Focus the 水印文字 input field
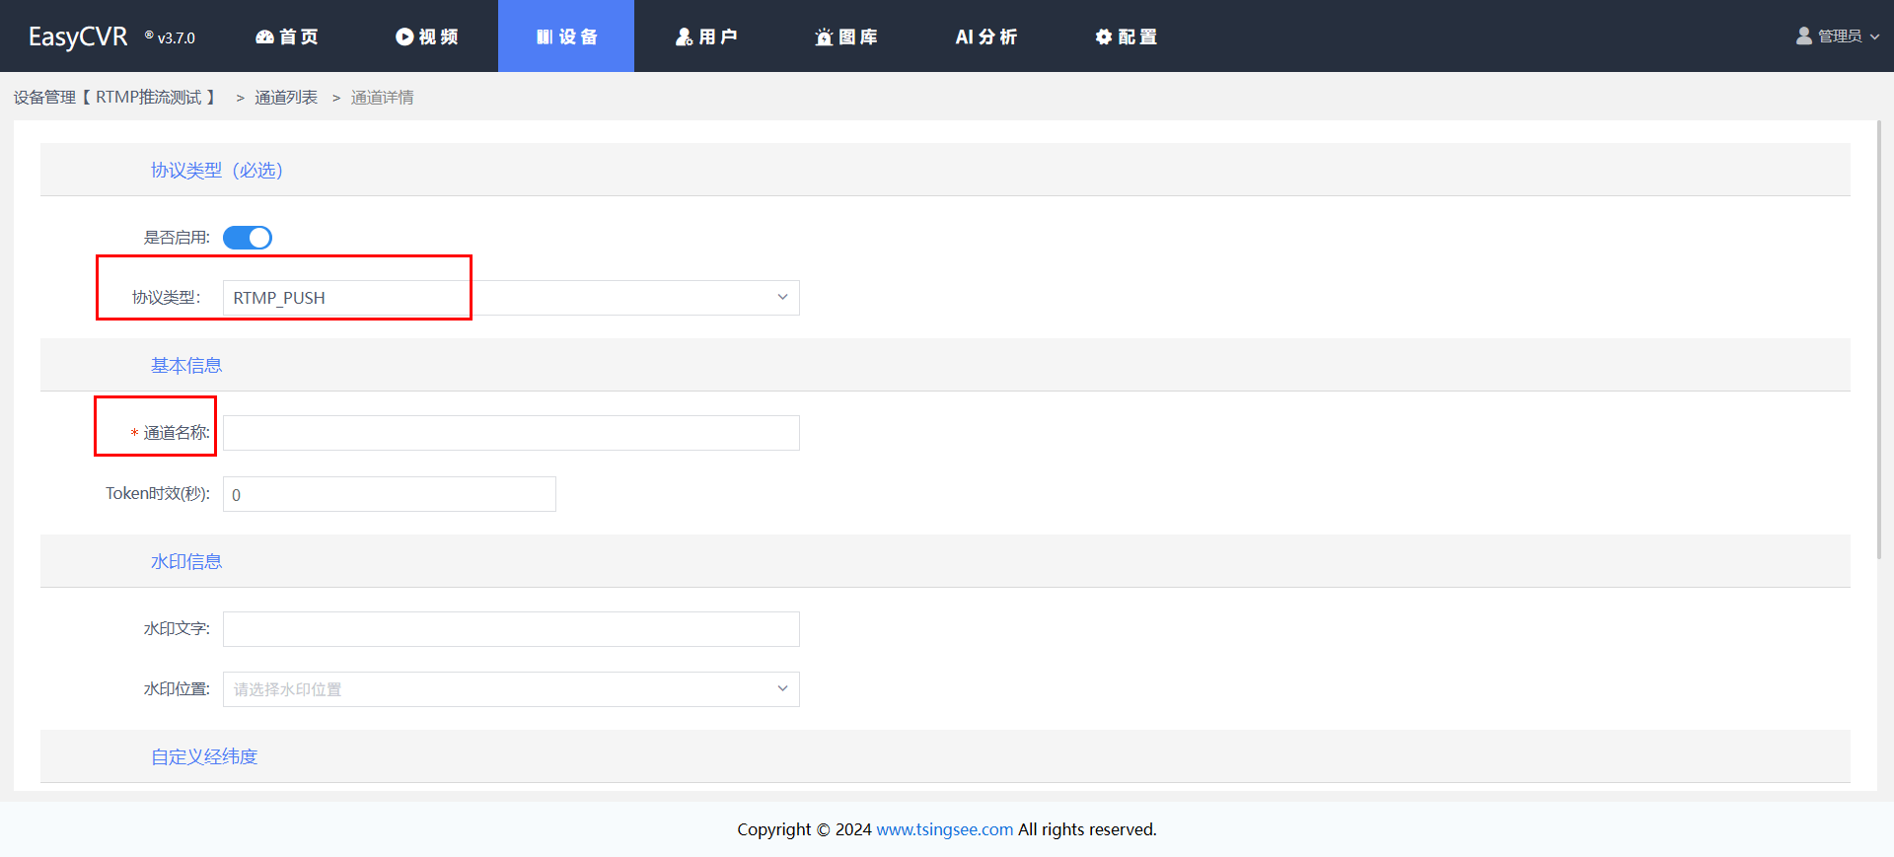The height and width of the screenshot is (857, 1894). pyautogui.click(x=511, y=629)
